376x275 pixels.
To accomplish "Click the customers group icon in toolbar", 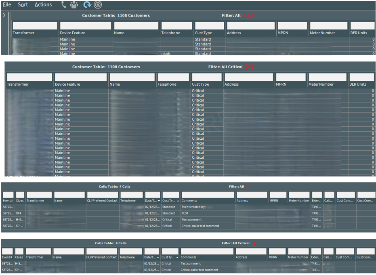I will 74,5.
